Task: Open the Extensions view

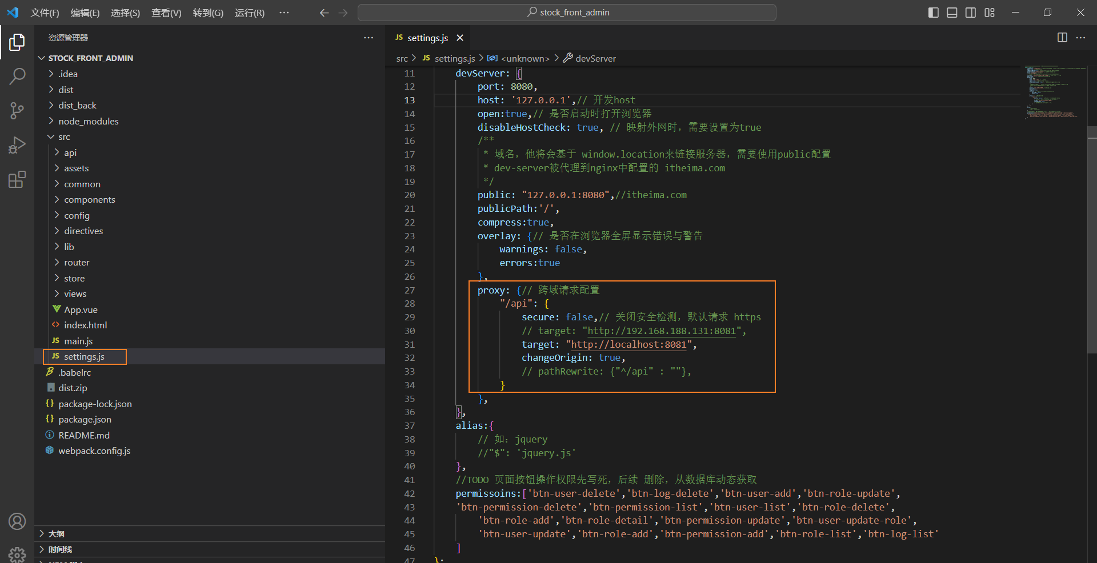Action: pyautogui.click(x=17, y=180)
